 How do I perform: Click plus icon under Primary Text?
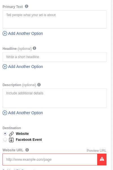tap(5, 33)
